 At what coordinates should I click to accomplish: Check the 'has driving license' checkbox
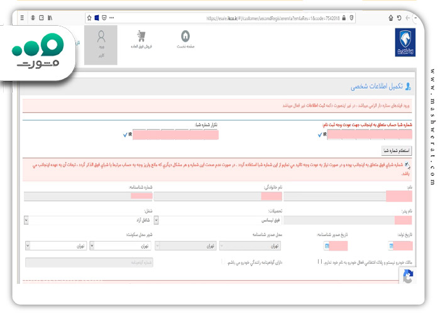(223, 262)
